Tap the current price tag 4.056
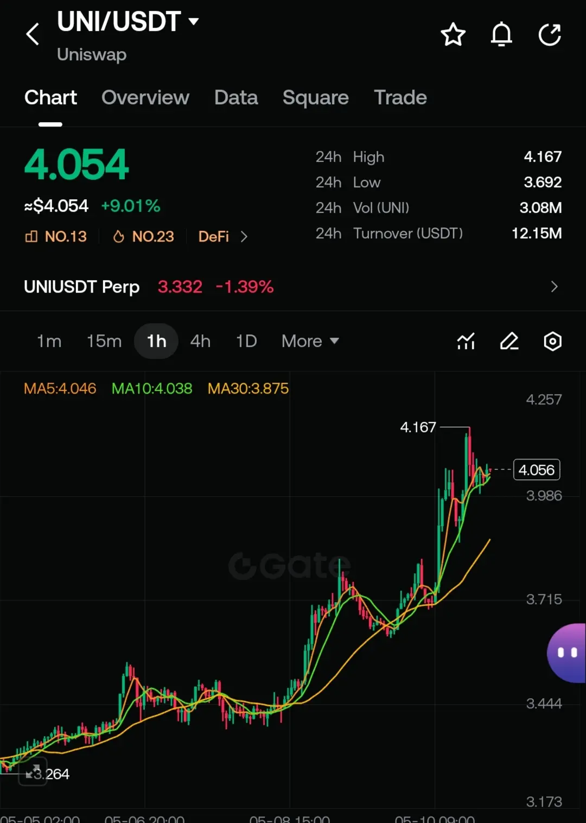Screen dimensions: 586x823 click(x=537, y=470)
